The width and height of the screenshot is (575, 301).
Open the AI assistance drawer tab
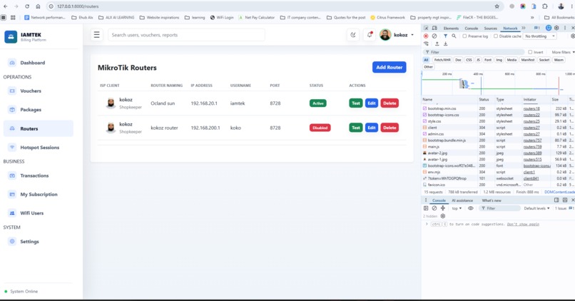point(462,200)
